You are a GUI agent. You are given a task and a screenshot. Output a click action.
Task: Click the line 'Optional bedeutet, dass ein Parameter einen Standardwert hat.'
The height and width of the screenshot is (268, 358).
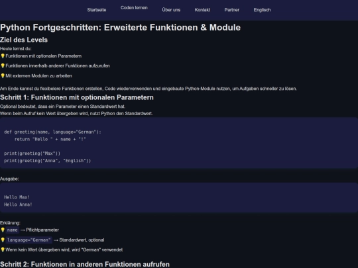coord(62,107)
